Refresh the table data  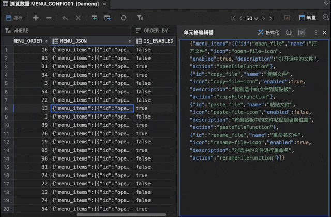(x=124, y=18)
